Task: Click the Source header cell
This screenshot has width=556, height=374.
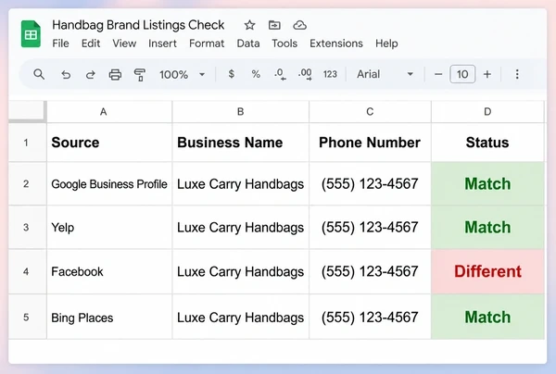Action: [x=109, y=143]
